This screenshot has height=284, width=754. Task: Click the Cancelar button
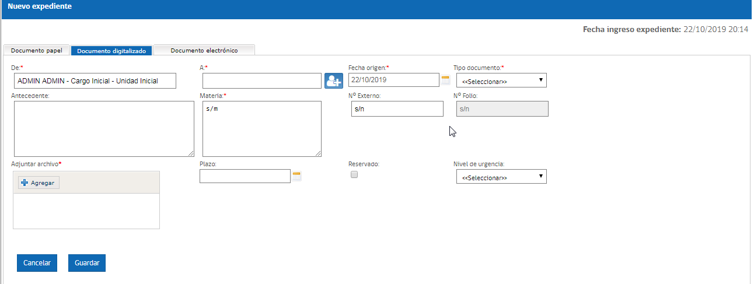click(x=37, y=263)
